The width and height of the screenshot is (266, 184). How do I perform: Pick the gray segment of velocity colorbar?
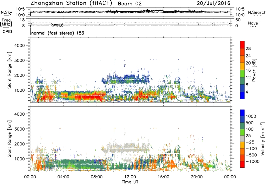click(x=242, y=139)
